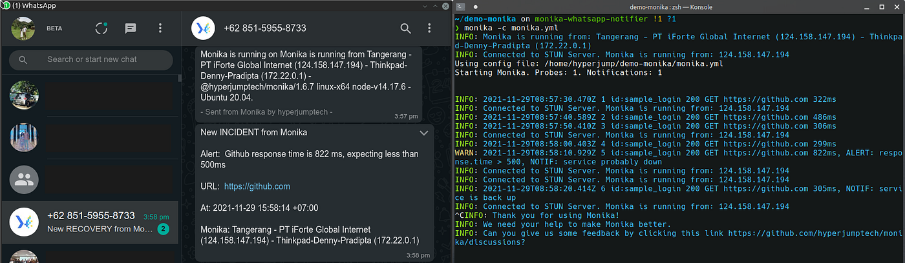The width and height of the screenshot is (905, 263).
Task: Click the github.com/hyperjumptech discussions URL in the terminal
Action: pyautogui.click(x=679, y=238)
